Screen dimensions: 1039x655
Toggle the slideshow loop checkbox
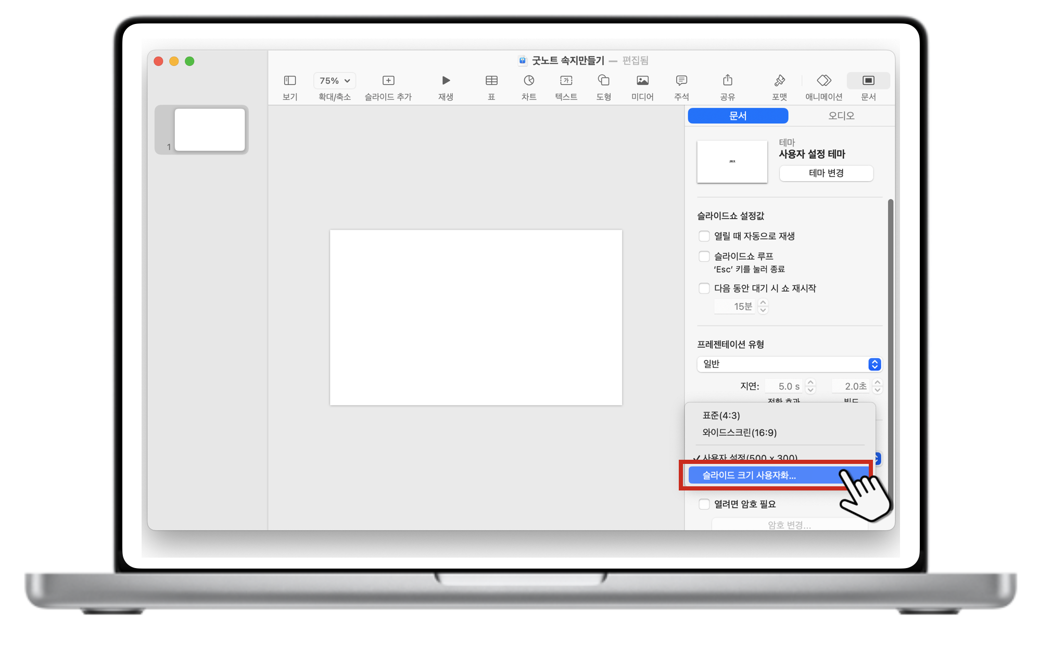coord(704,257)
